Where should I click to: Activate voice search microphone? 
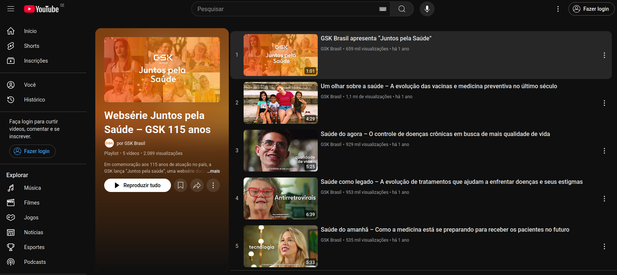pos(427,9)
